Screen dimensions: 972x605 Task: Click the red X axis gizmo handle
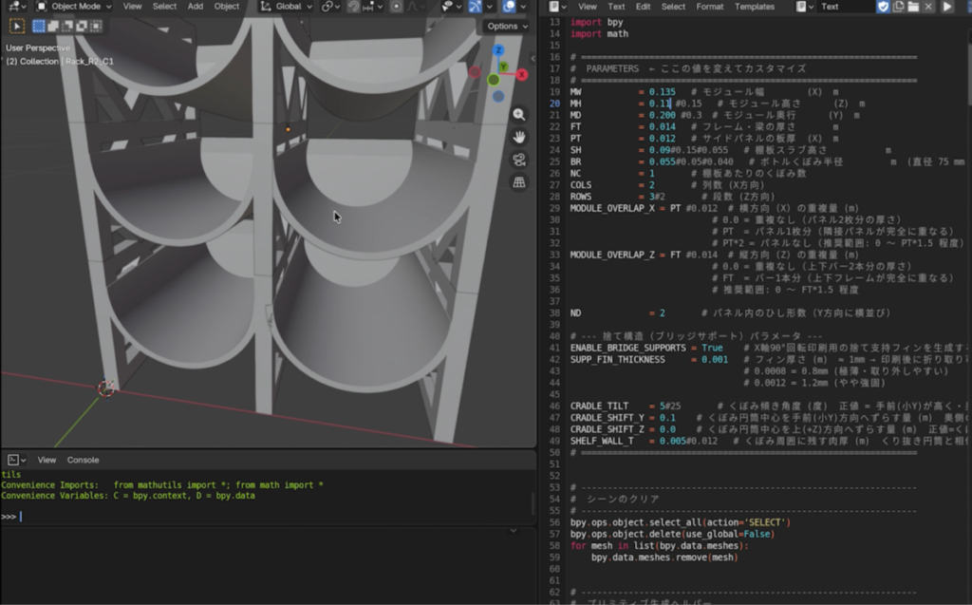pyautogui.click(x=522, y=74)
